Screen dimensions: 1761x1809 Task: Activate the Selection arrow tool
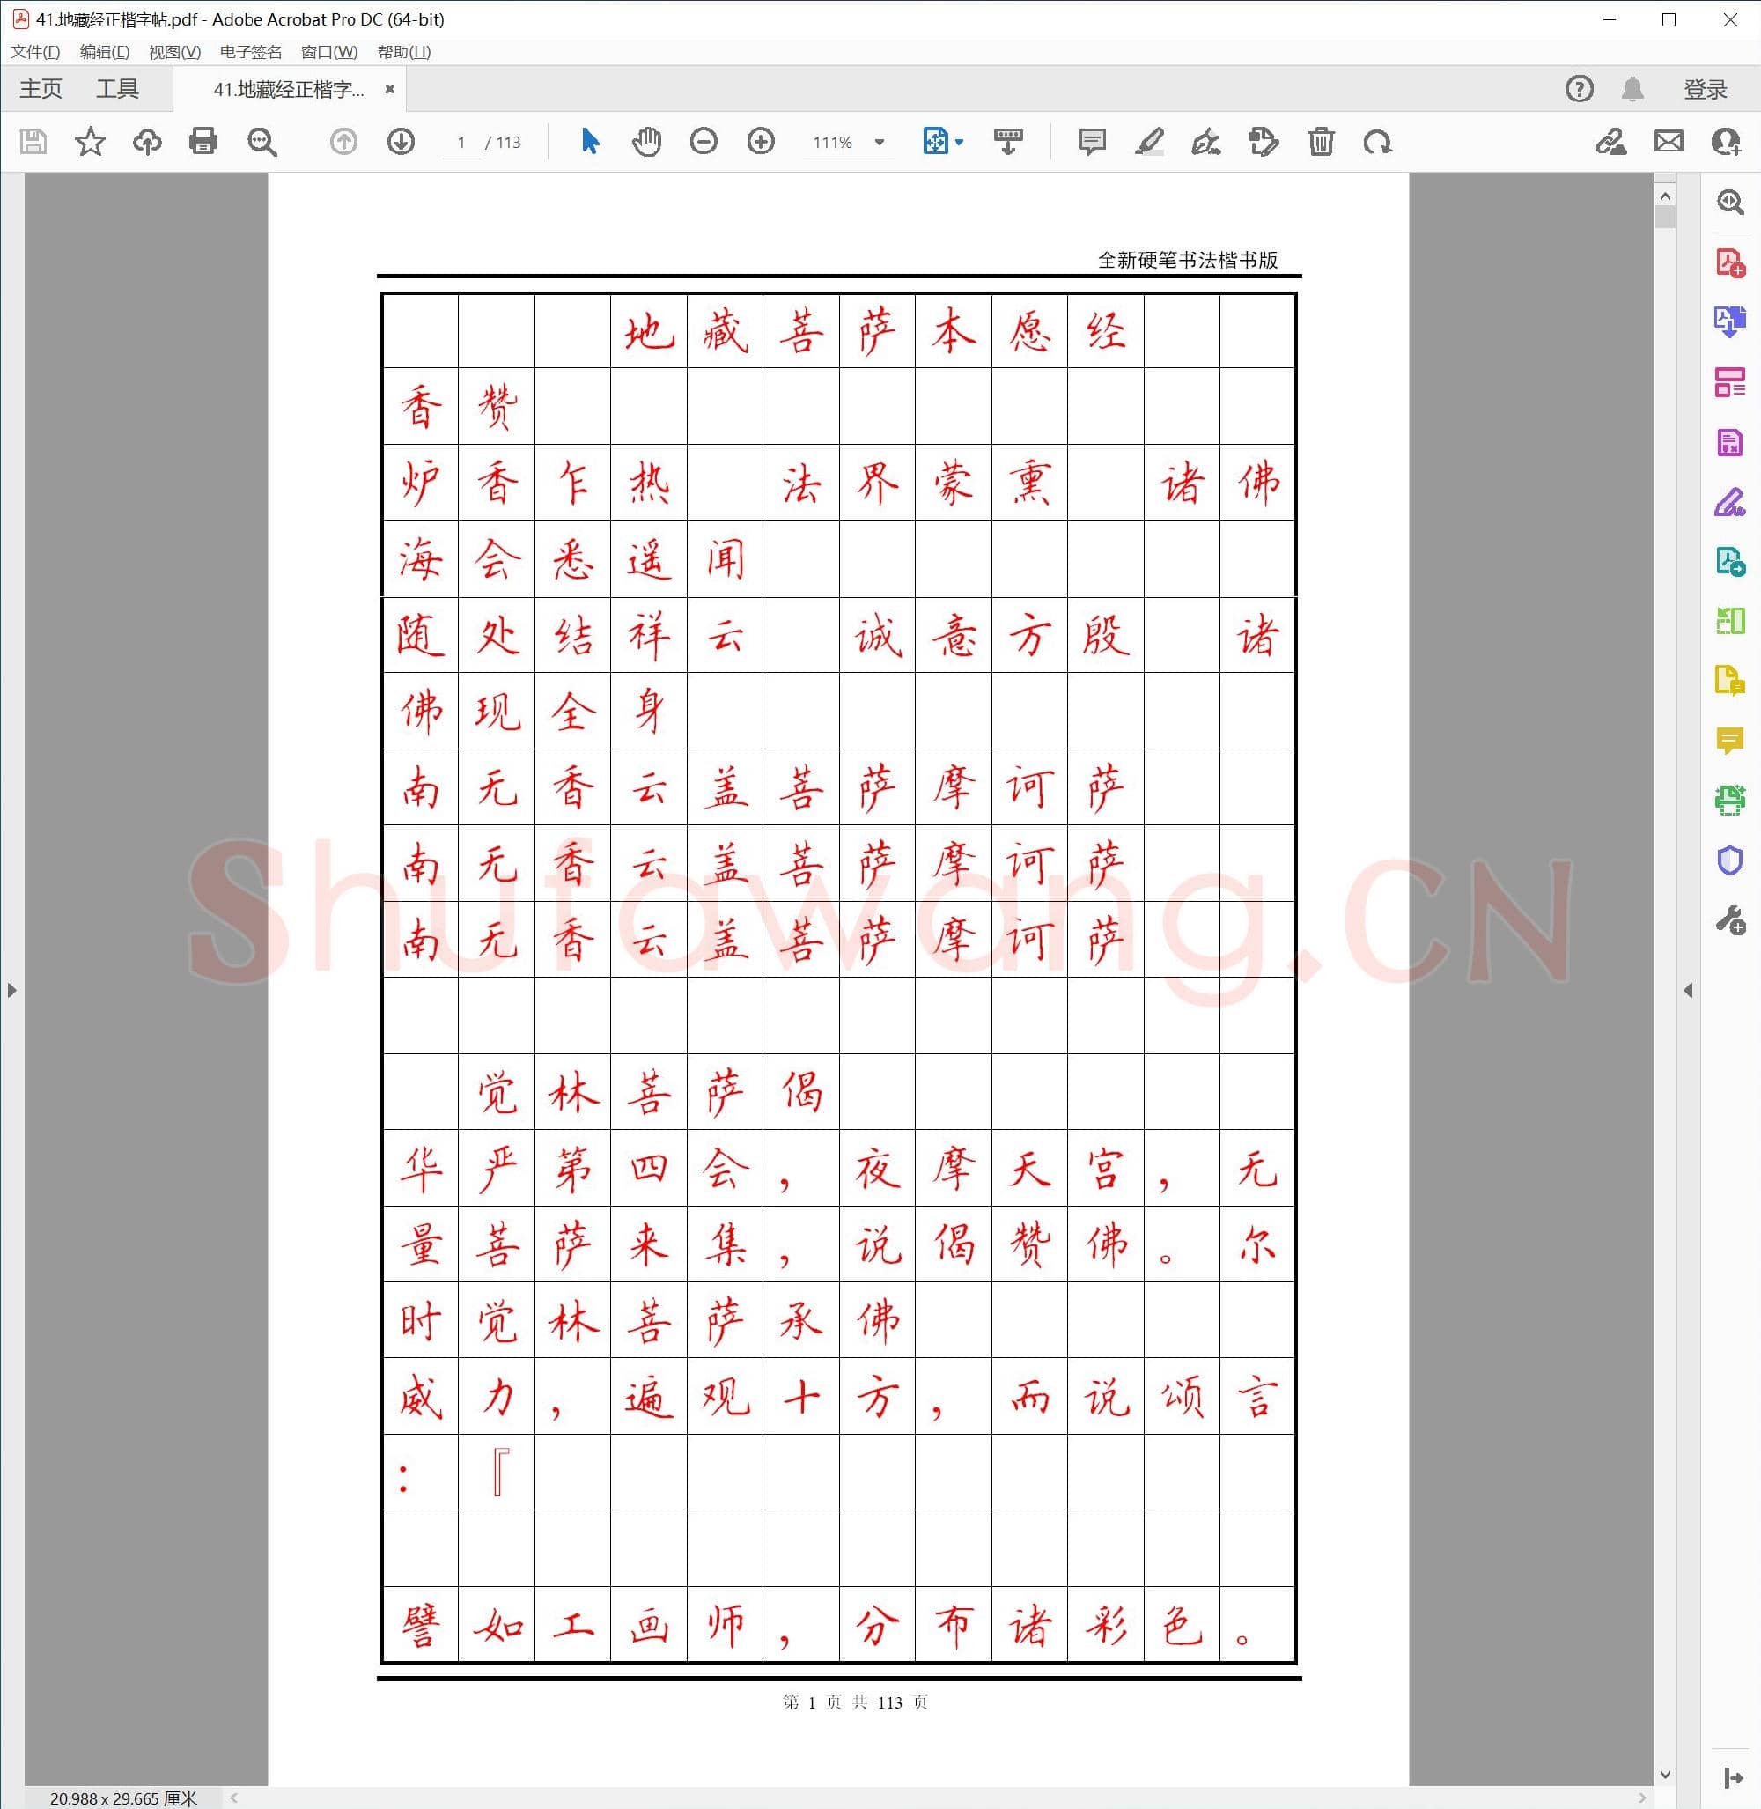point(589,142)
